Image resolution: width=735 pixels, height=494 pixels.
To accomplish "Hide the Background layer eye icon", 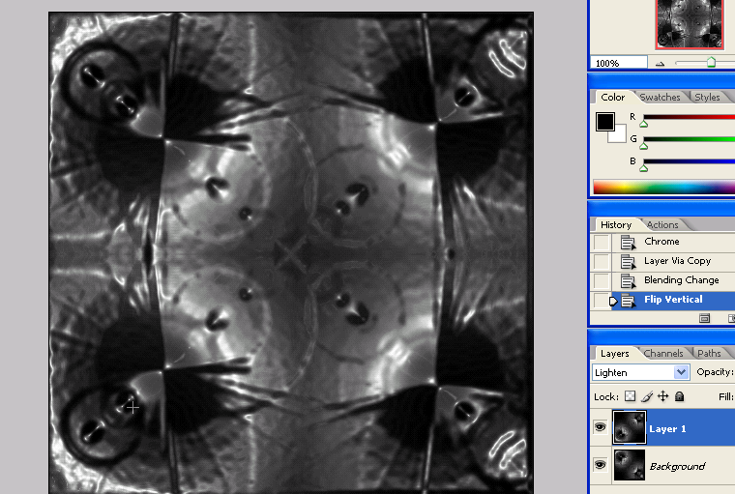I will pos(600,464).
